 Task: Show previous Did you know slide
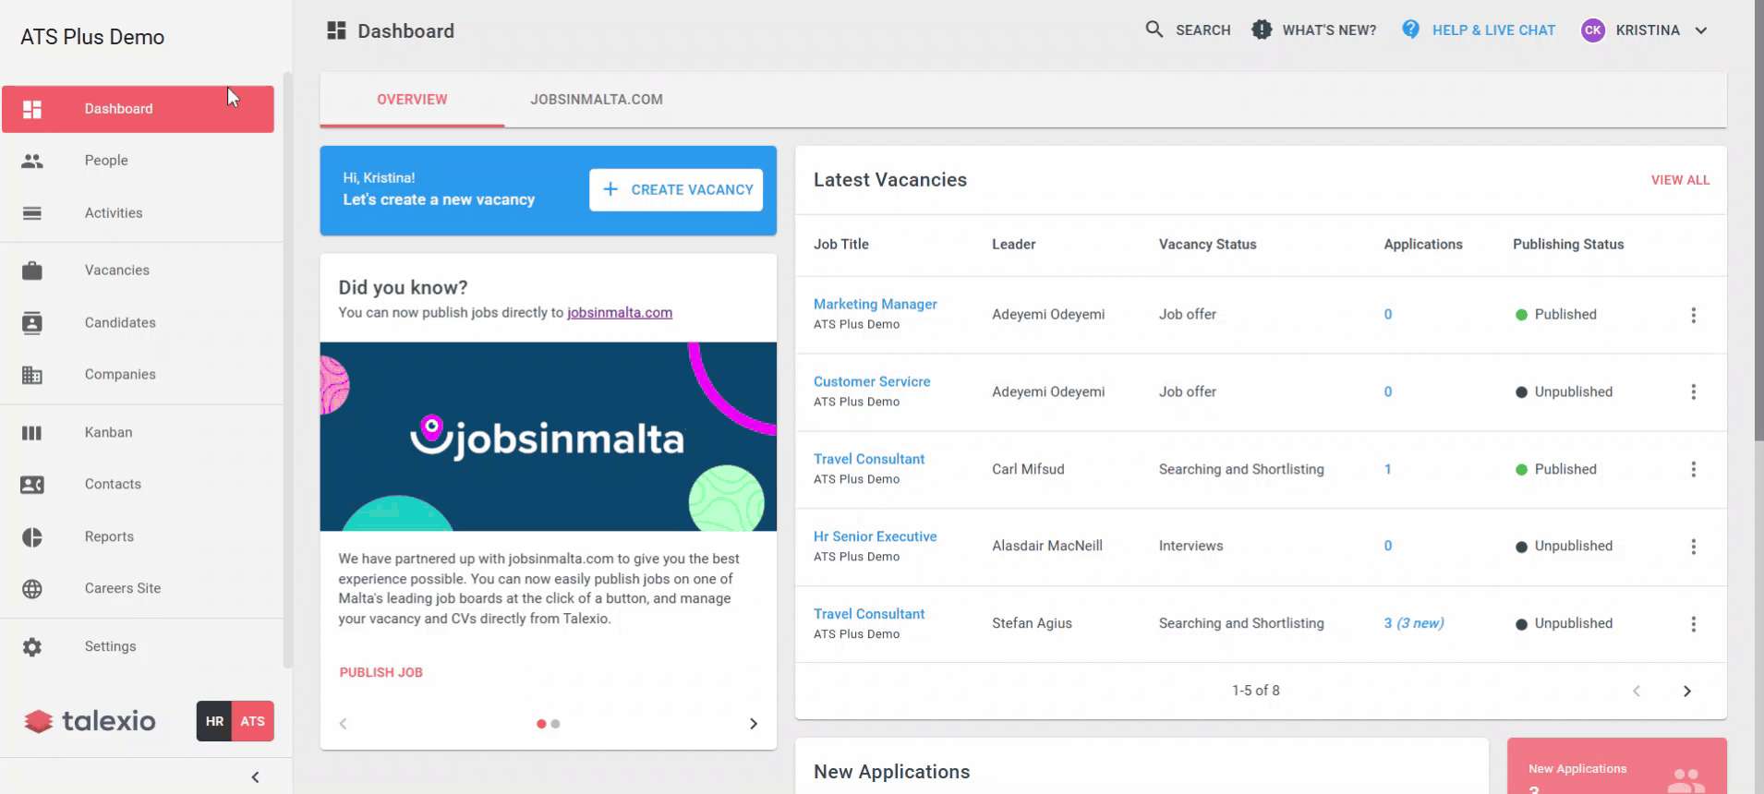click(x=344, y=724)
